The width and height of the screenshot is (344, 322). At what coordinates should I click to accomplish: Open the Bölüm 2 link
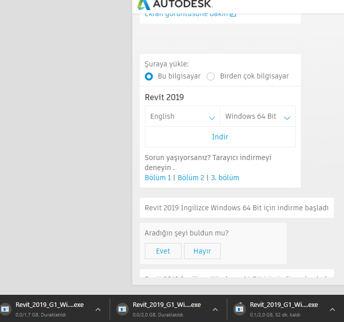[x=191, y=178]
